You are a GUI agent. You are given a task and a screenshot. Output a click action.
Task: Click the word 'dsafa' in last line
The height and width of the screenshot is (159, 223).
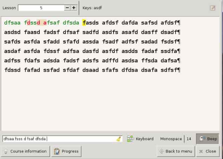pos(149,70)
